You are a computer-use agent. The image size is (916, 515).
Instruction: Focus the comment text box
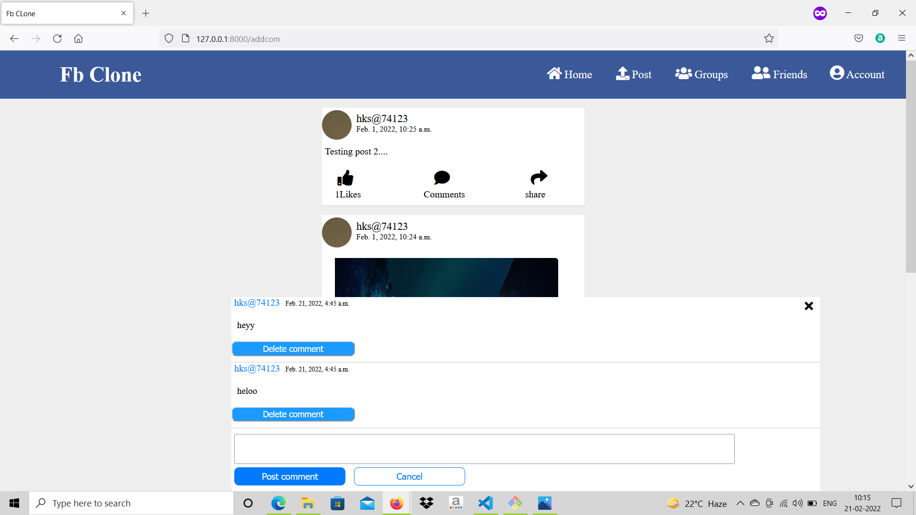[484, 449]
